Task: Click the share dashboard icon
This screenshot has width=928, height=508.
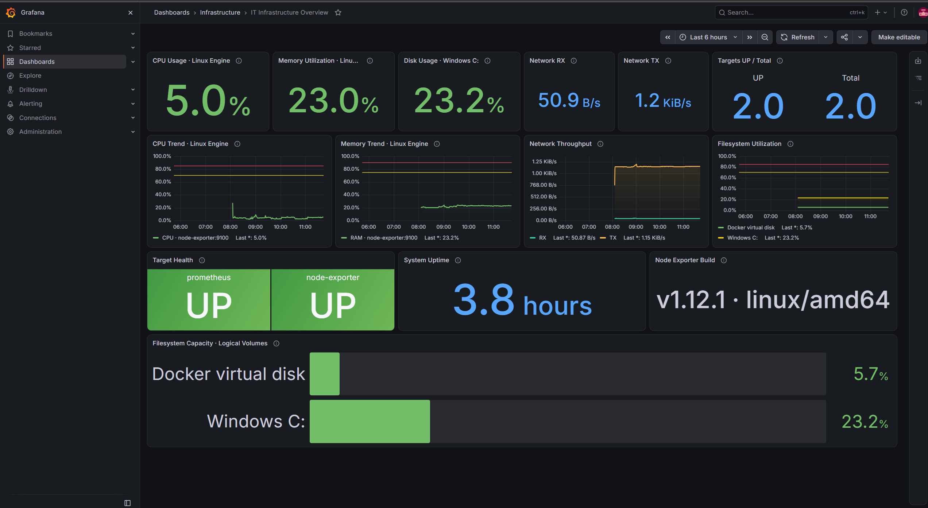Action: [844, 37]
